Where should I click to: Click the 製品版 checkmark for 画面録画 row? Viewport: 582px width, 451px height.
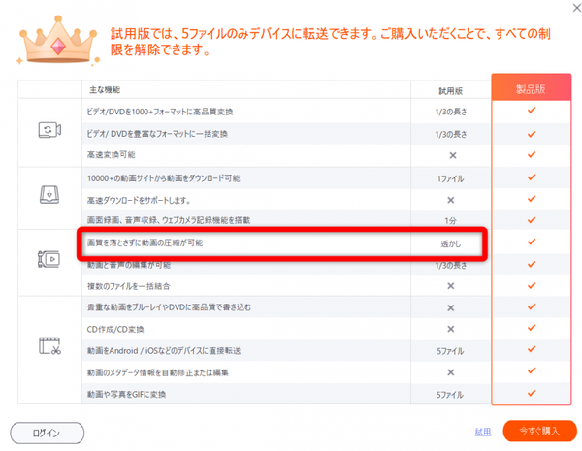tap(532, 220)
